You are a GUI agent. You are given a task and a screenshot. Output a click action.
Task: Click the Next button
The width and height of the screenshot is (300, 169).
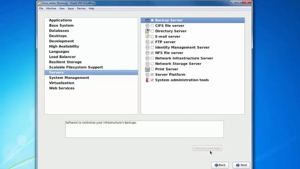coord(241,165)
